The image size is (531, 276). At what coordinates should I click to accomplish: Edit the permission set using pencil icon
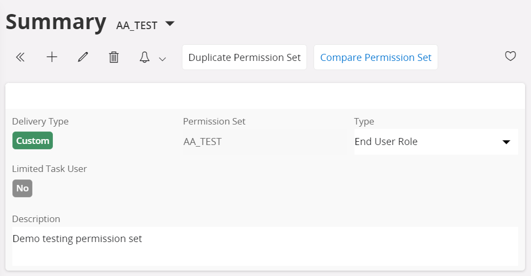83,57
